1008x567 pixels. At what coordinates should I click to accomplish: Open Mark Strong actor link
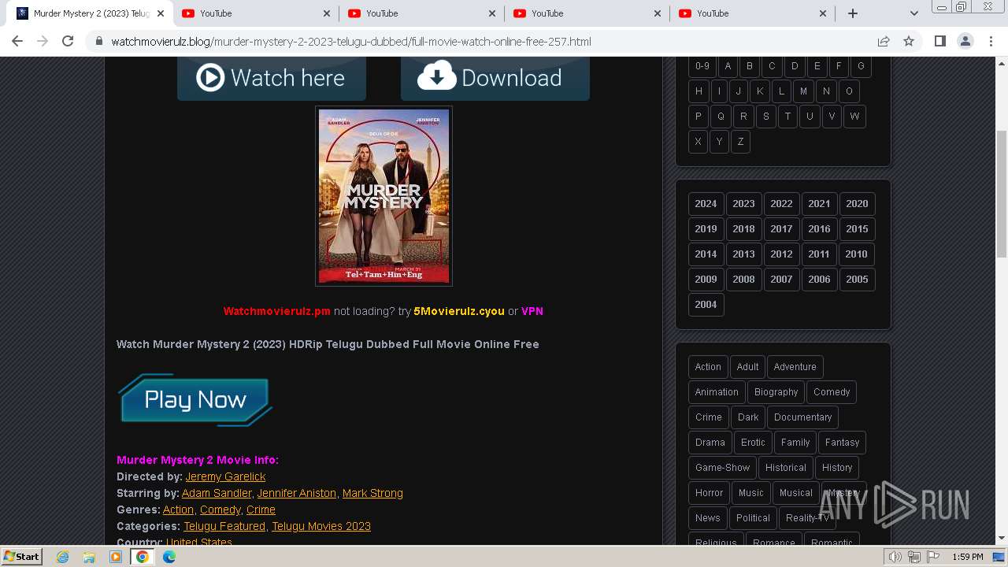(x=372, y=493)
